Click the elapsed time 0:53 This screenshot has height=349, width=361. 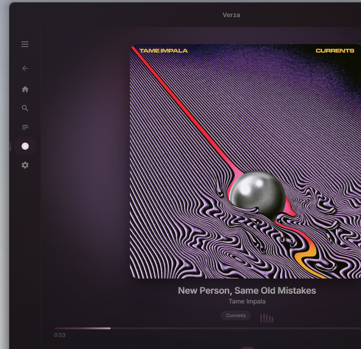click(x=60, y=335)
